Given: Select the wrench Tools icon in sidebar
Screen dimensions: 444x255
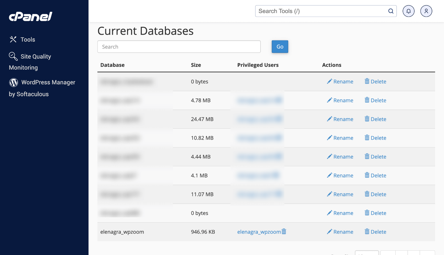Looking at the screenshot, I should tap(13, 39).
